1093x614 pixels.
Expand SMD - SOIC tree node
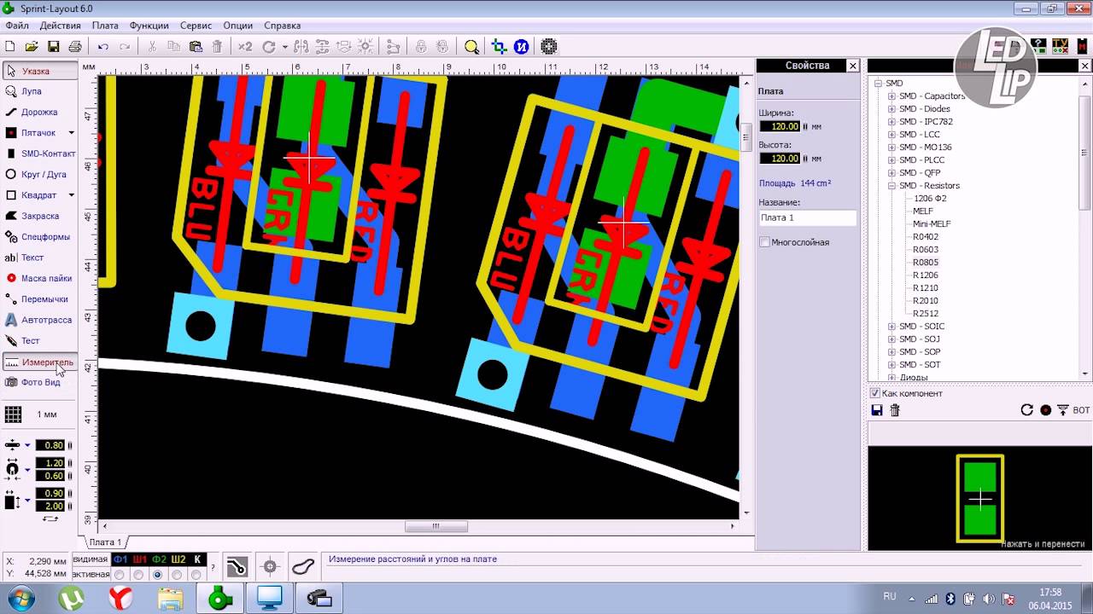[891, 327]
